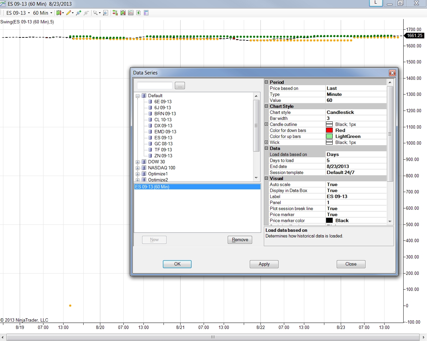This screenshot has width=427, height=341.
Task: Click the Close button in Data Series
Action: point(351,264)
